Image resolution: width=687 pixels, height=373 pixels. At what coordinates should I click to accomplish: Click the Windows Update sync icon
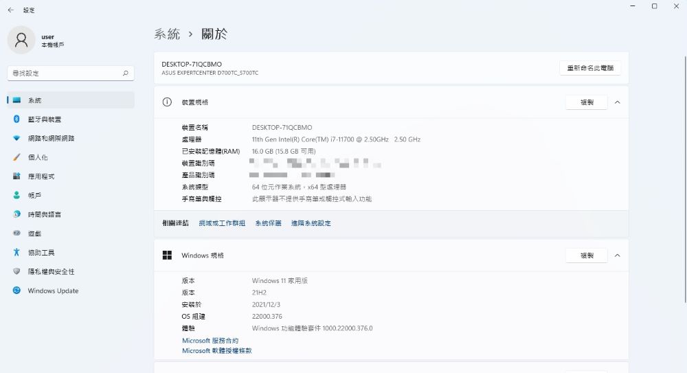(x=16, y=291)
